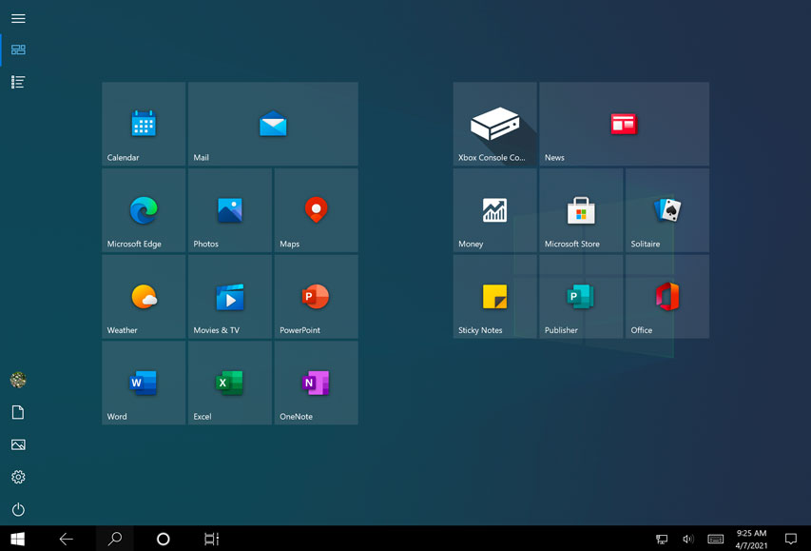Image resolution: width=811 pixels, height=551 pixels.
Task: Open the power options
Action: point(17,508)
